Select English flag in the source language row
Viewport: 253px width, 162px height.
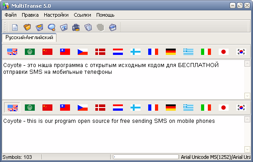(12, 52)
